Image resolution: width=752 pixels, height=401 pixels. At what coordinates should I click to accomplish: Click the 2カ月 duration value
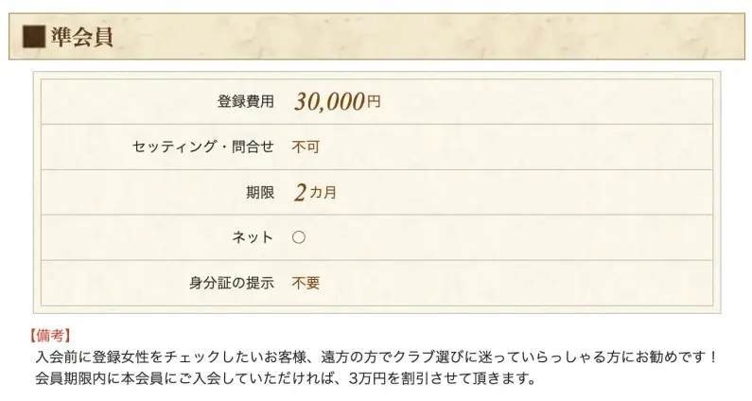click(x=315, y=192)
